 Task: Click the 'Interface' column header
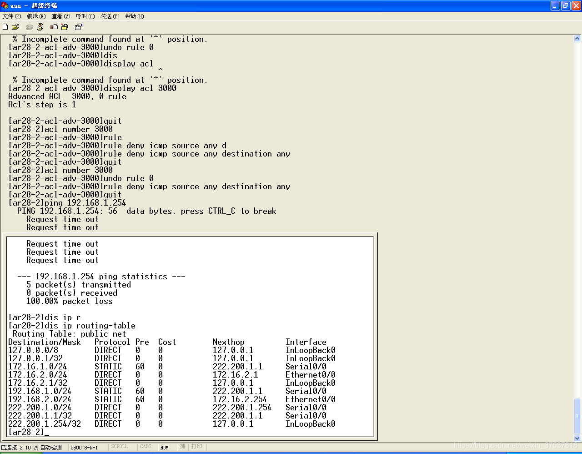point(306,342)
